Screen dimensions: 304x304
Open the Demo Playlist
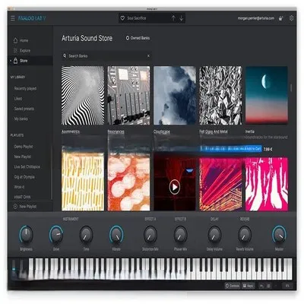tap(24, 147)
